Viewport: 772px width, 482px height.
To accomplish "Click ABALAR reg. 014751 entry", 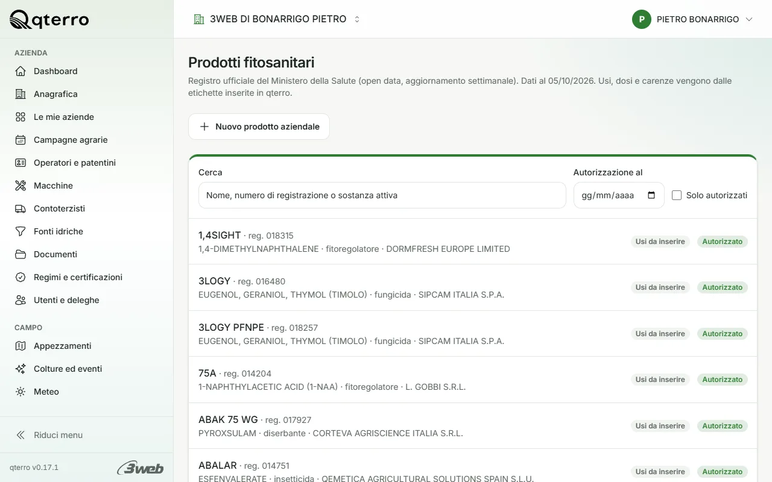I will (x=473, y=466).
